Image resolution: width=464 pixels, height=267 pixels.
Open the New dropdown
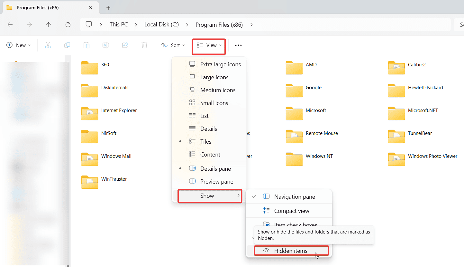coord(19,45)
